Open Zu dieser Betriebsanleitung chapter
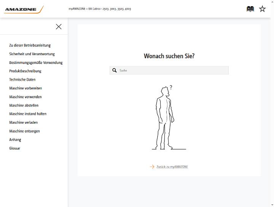The height and width of the screenshot is (207, 274). click(x=30, y=45)
